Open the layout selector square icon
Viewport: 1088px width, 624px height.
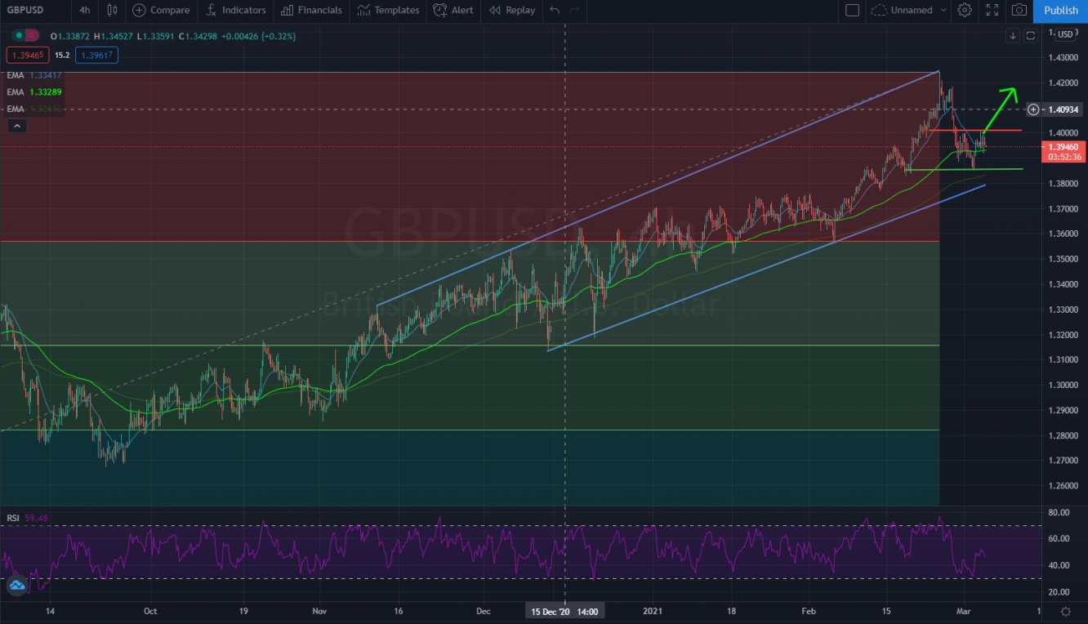(x=852, y=10)
